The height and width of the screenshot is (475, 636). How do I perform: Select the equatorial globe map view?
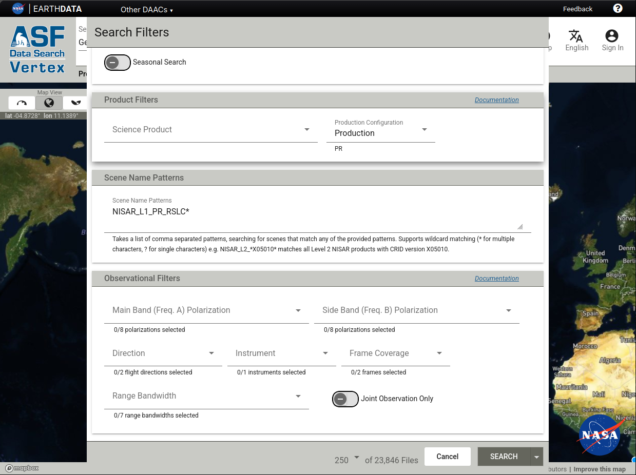(49, 103)
